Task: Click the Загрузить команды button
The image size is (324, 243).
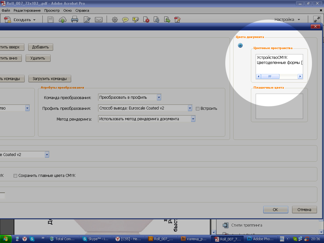Action: [50, 79]
